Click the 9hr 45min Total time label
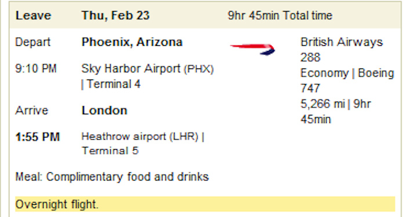The width and height of the screenshot is (406, 217). [280, 16]
